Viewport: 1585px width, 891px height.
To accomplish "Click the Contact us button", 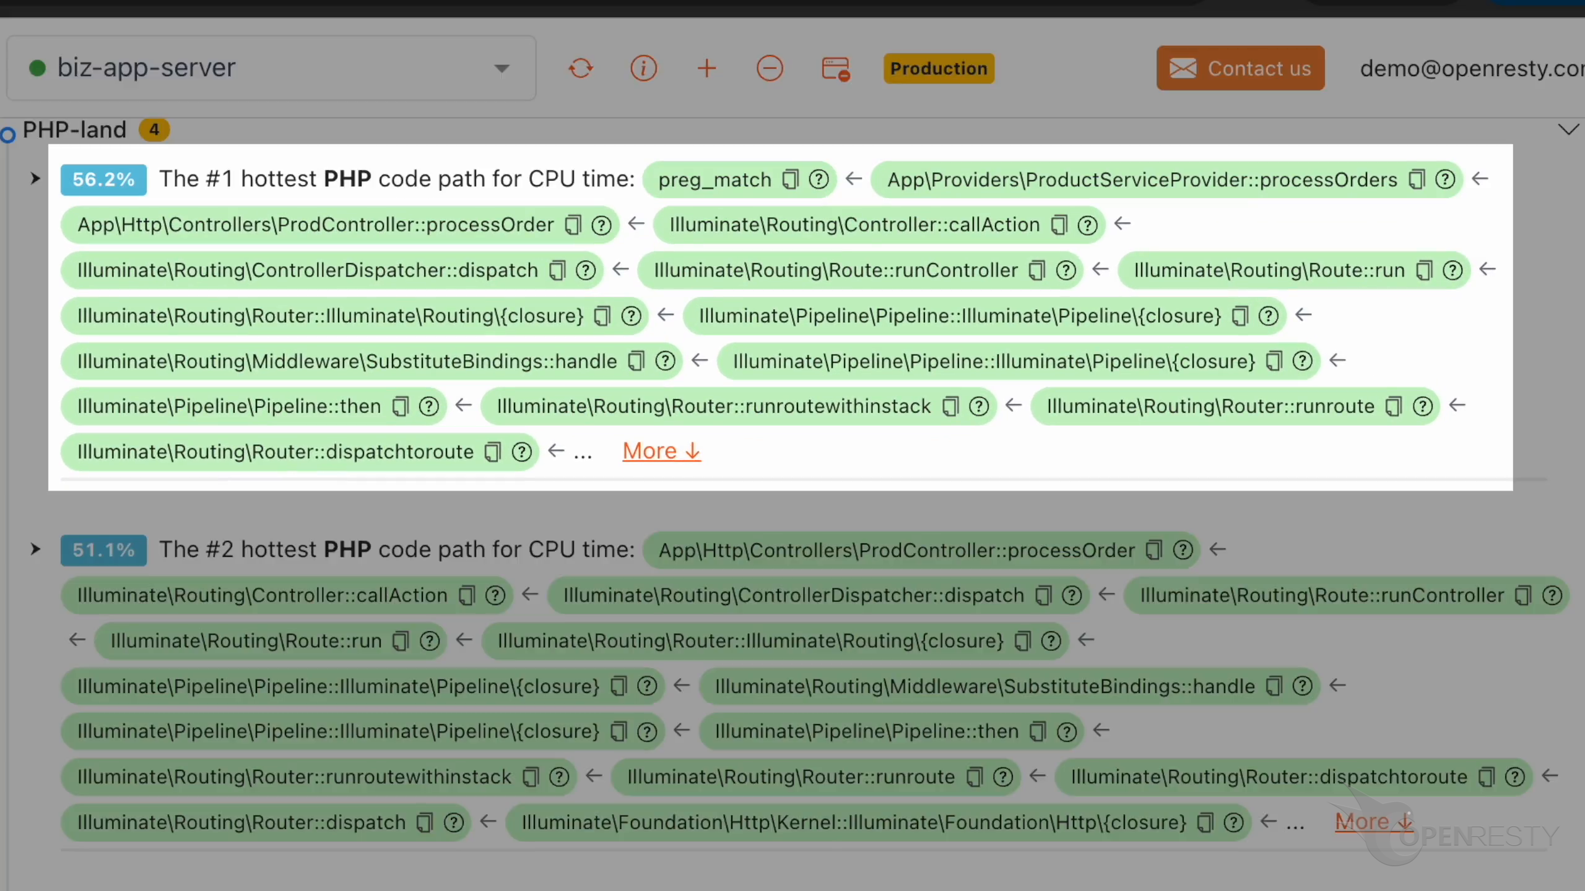I will click(1240, 68).
